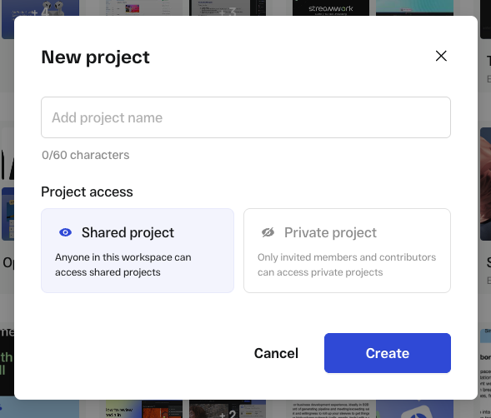Click the blue eye icon for Shared project
491x418 pixels.
(x=66, y=232)
